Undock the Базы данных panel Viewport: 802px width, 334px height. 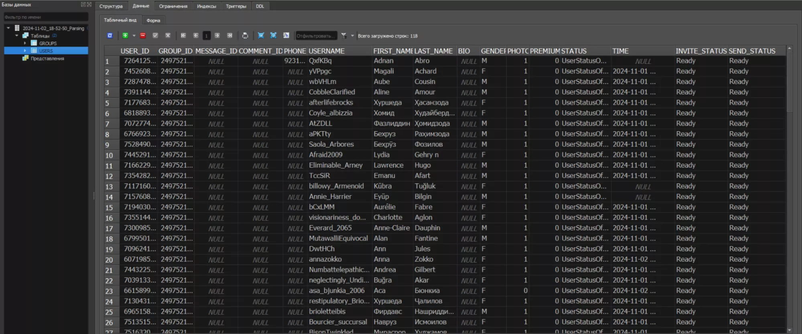click(83, 4)
